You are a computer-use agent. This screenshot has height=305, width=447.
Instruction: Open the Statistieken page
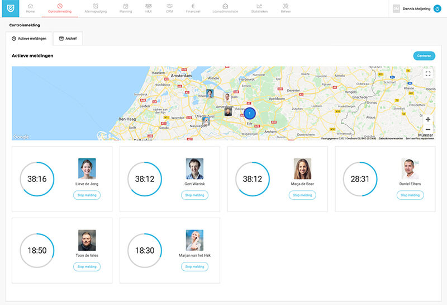[x=259, y=8]
